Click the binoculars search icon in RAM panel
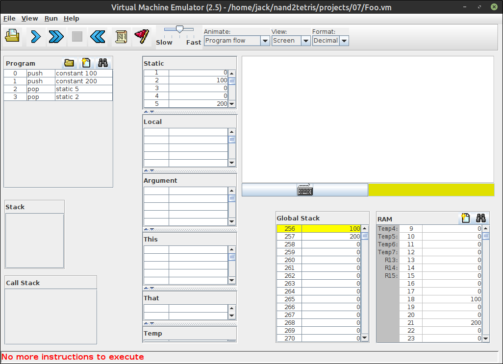Image resolution: width=503 pixels, height=364 pixels. [480, 218]
